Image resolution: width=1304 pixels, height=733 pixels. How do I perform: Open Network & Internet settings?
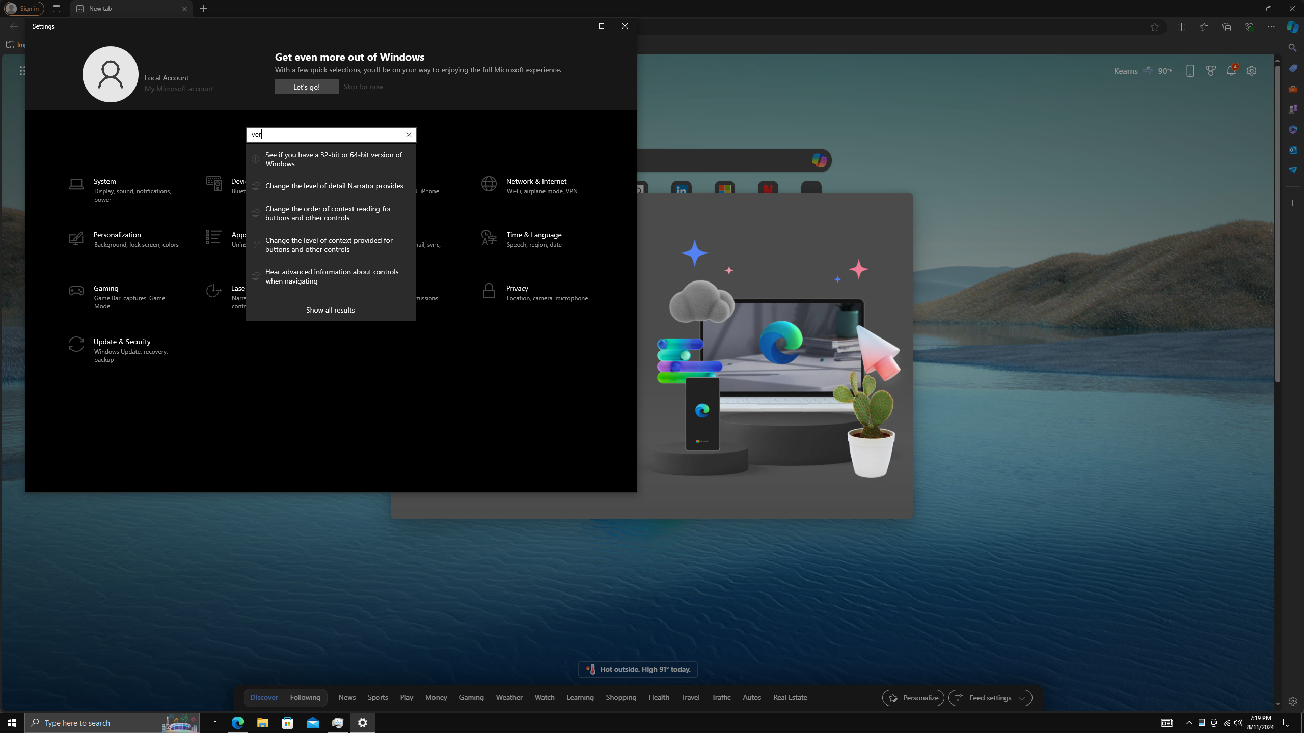tap(536, 182)
